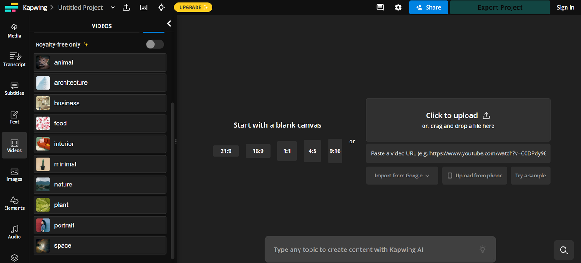Click the Videos panel scrollbar
Screen dimensions: 581x263
[172, 181]
